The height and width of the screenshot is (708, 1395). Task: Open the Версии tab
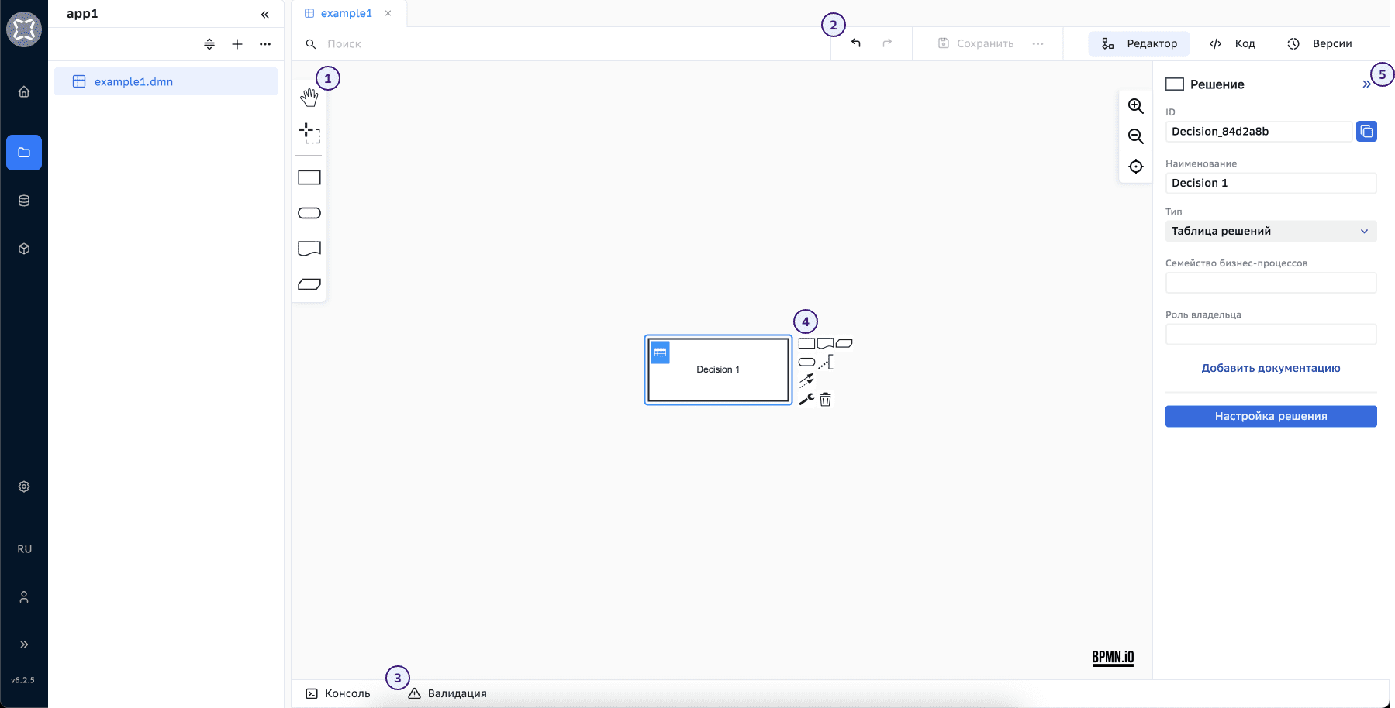tap(1320, 43)
